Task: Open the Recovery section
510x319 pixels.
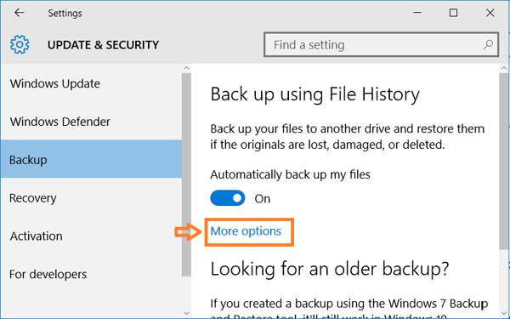Action: coord(91,198)
